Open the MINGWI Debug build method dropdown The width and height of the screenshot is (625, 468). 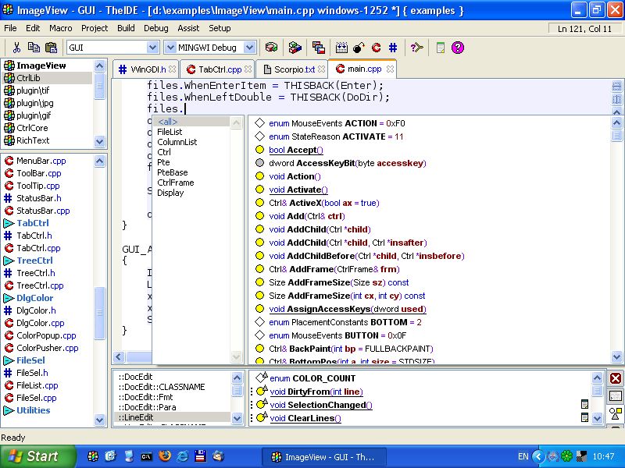(x=249, y=48)
